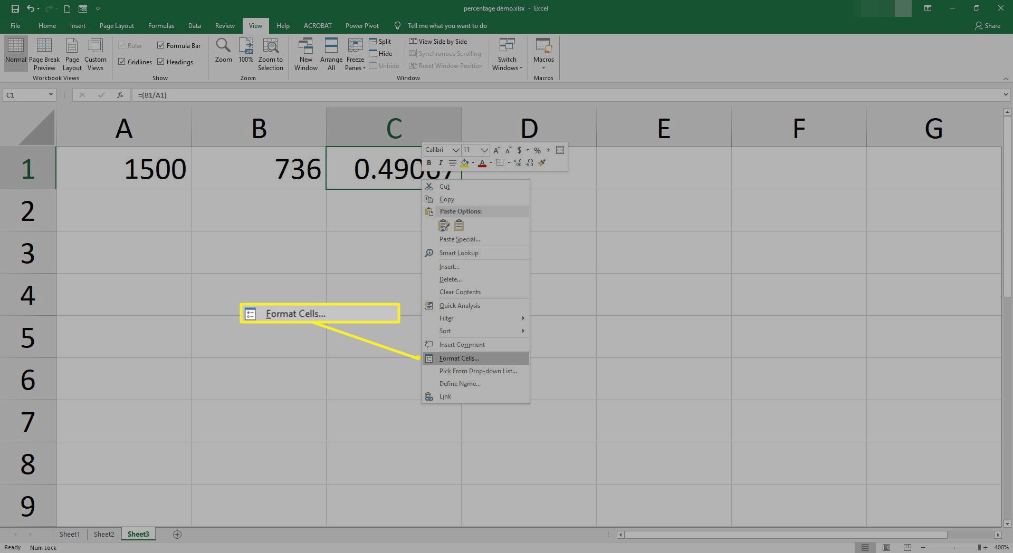Click Bold in the mini toolbar
The image size is (1013, 553).
(429, 163)
